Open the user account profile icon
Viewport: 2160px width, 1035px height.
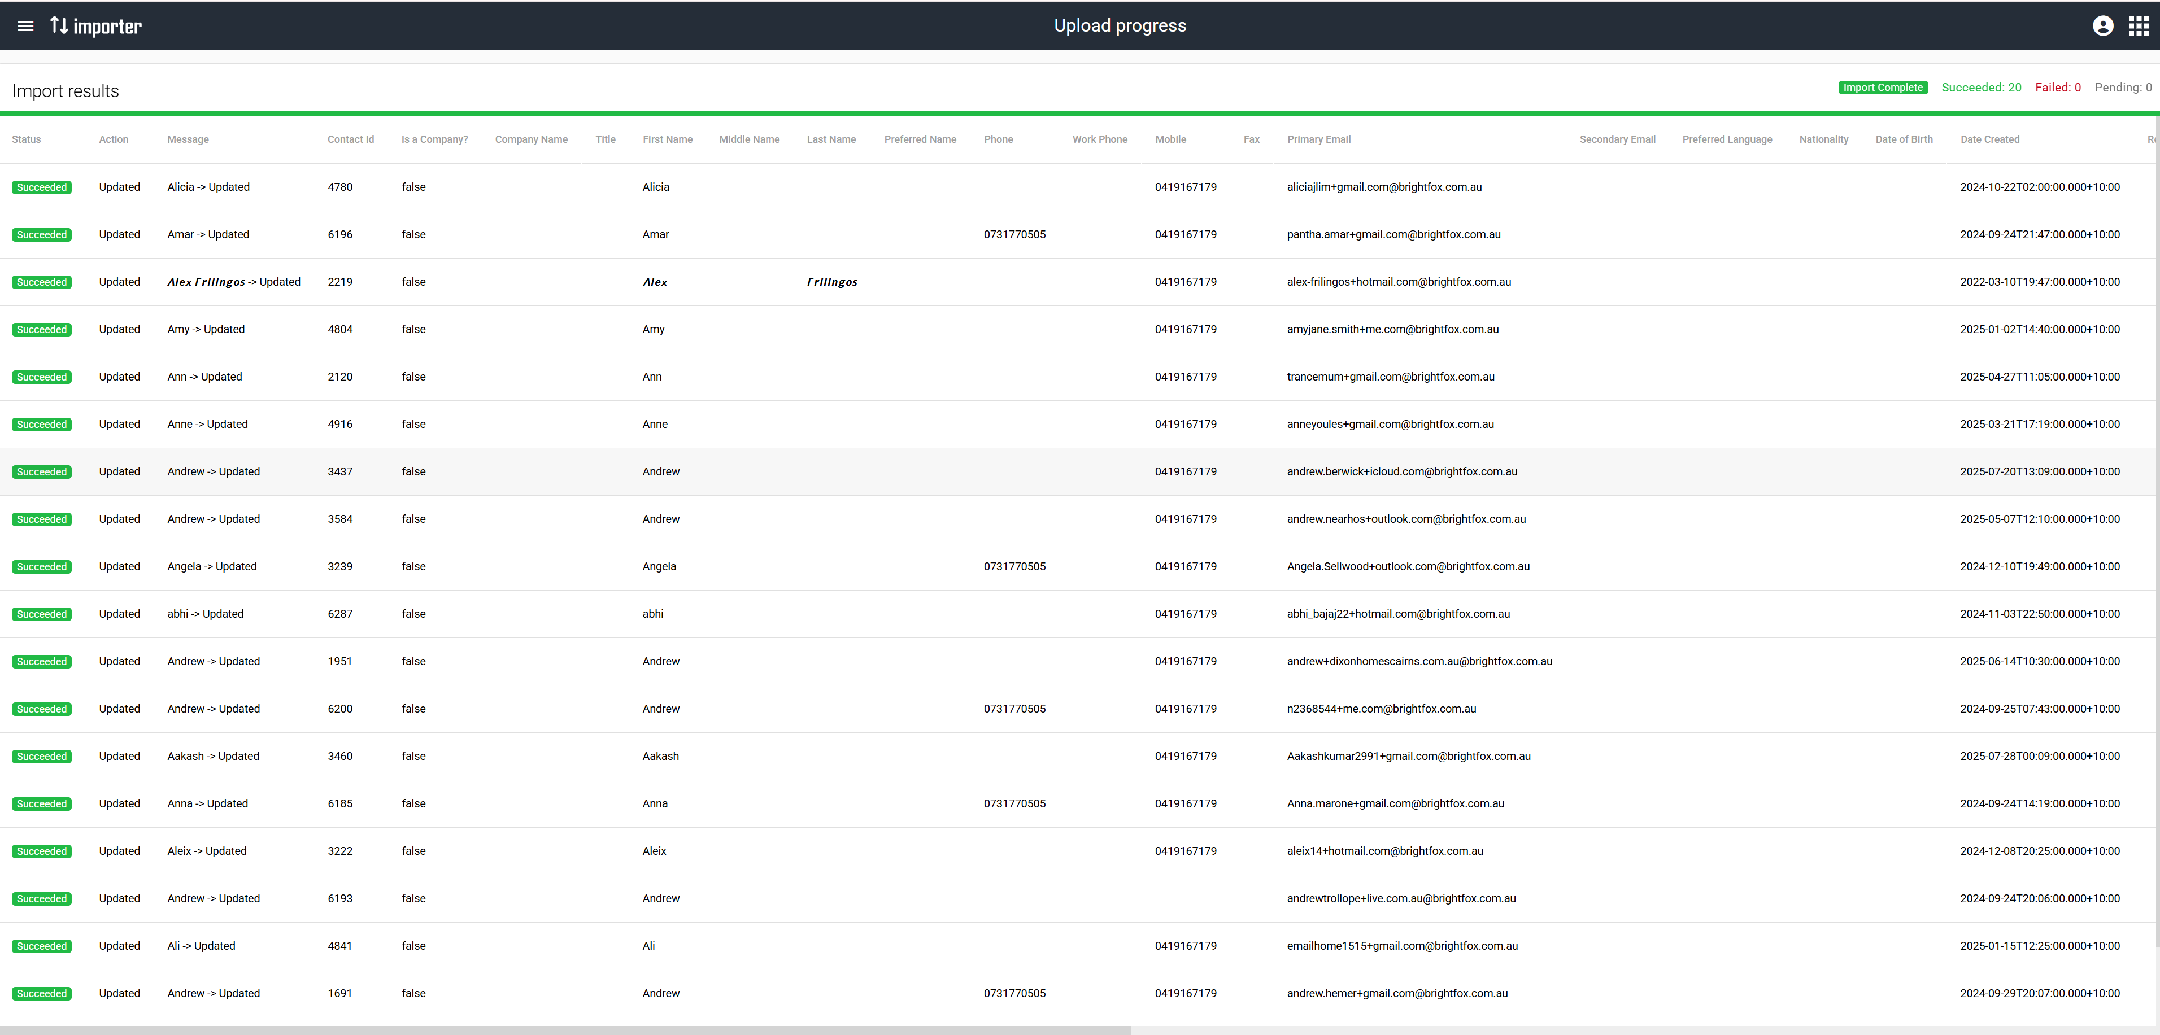pos(2103,26)
